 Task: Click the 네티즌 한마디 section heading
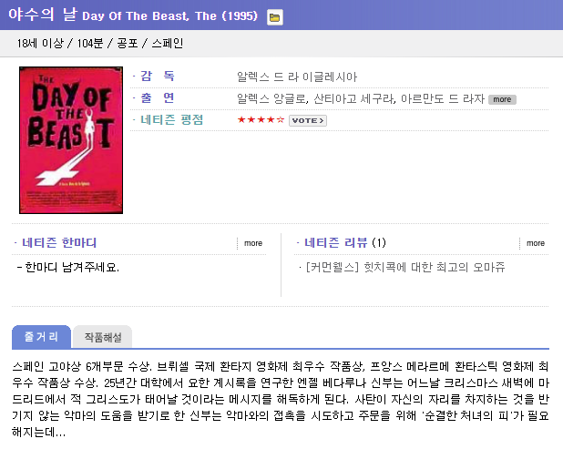(x=59, y=242)
